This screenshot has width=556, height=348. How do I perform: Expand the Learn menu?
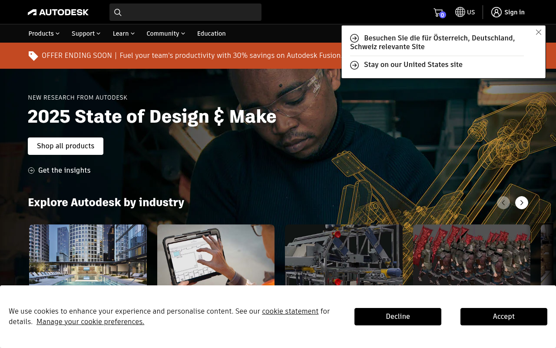[x=124, y=33]
